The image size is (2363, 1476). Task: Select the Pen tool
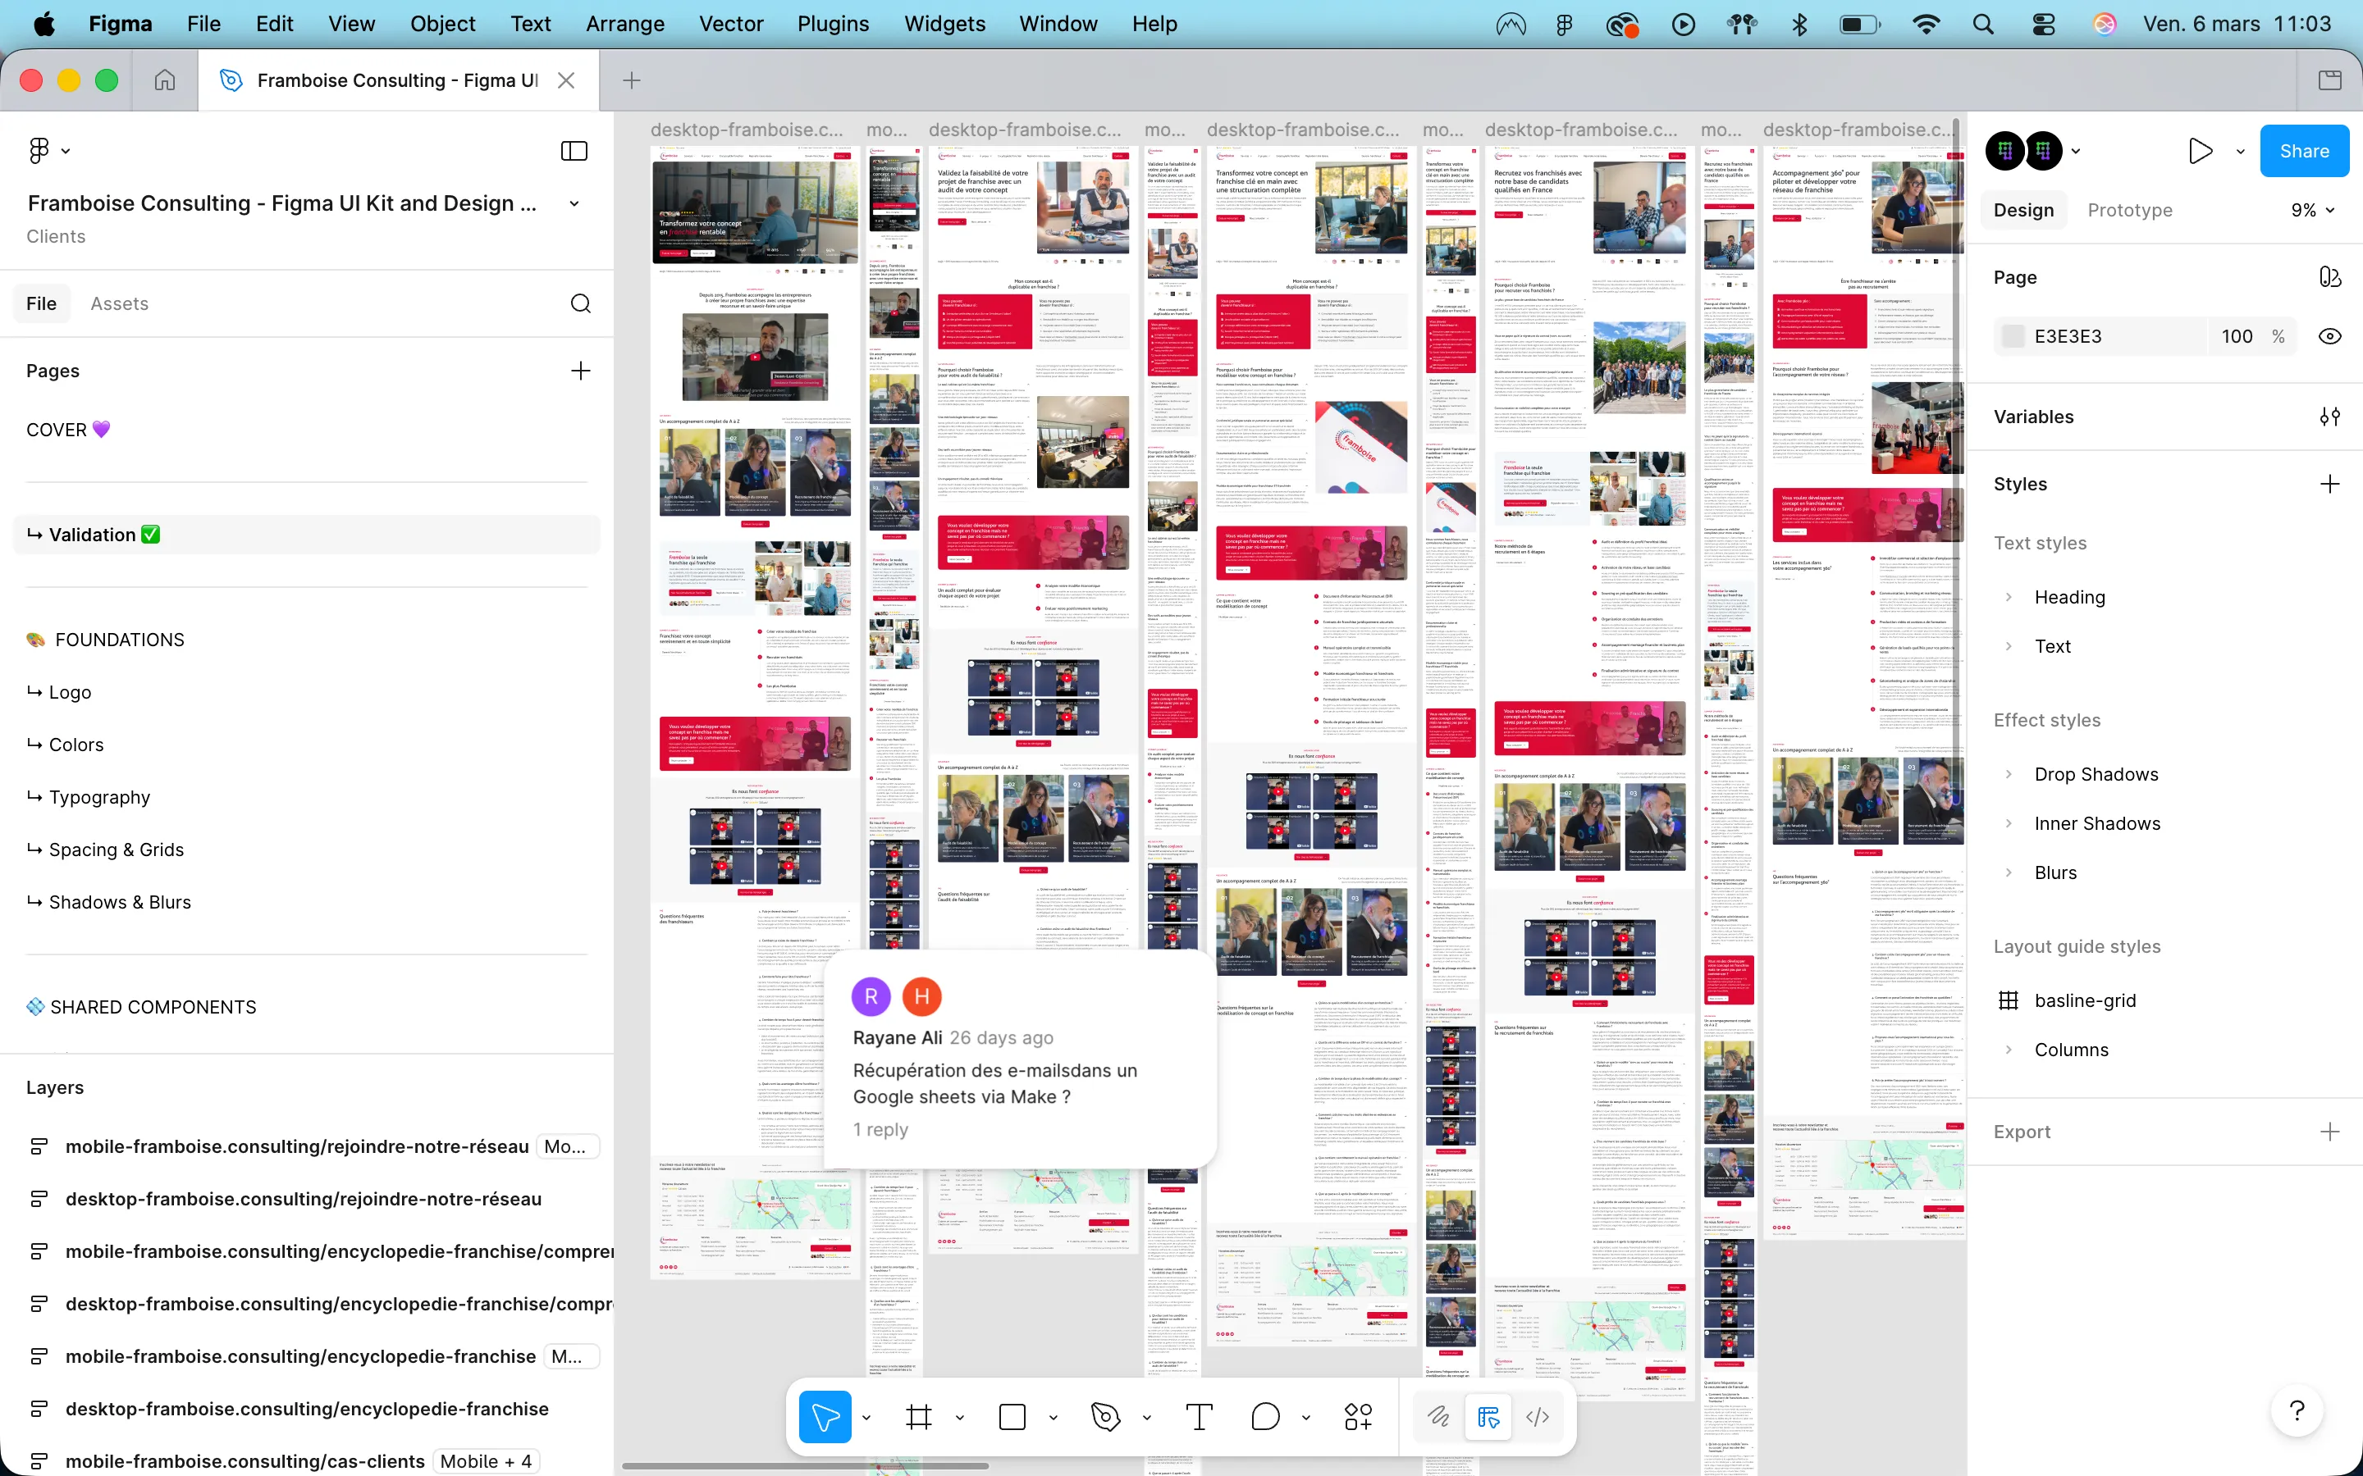[1106, 1415]
